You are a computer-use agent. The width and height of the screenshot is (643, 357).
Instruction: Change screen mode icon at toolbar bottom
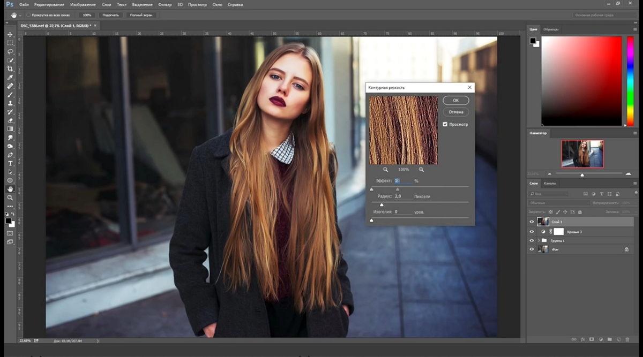click(x=10, y=242)
